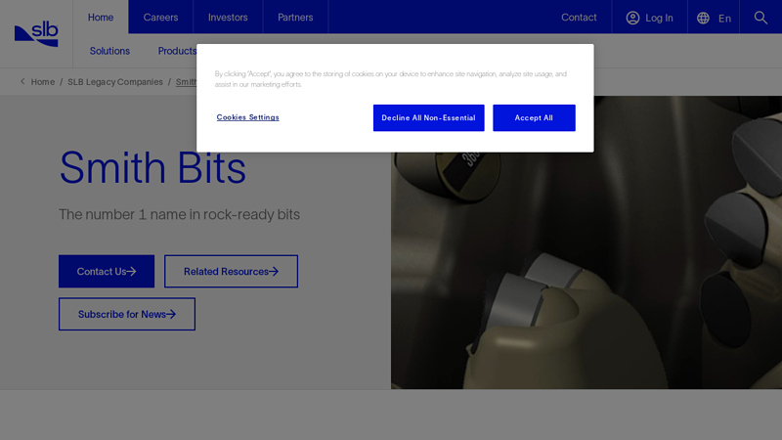Click Subscribe for News

(127, 314)
